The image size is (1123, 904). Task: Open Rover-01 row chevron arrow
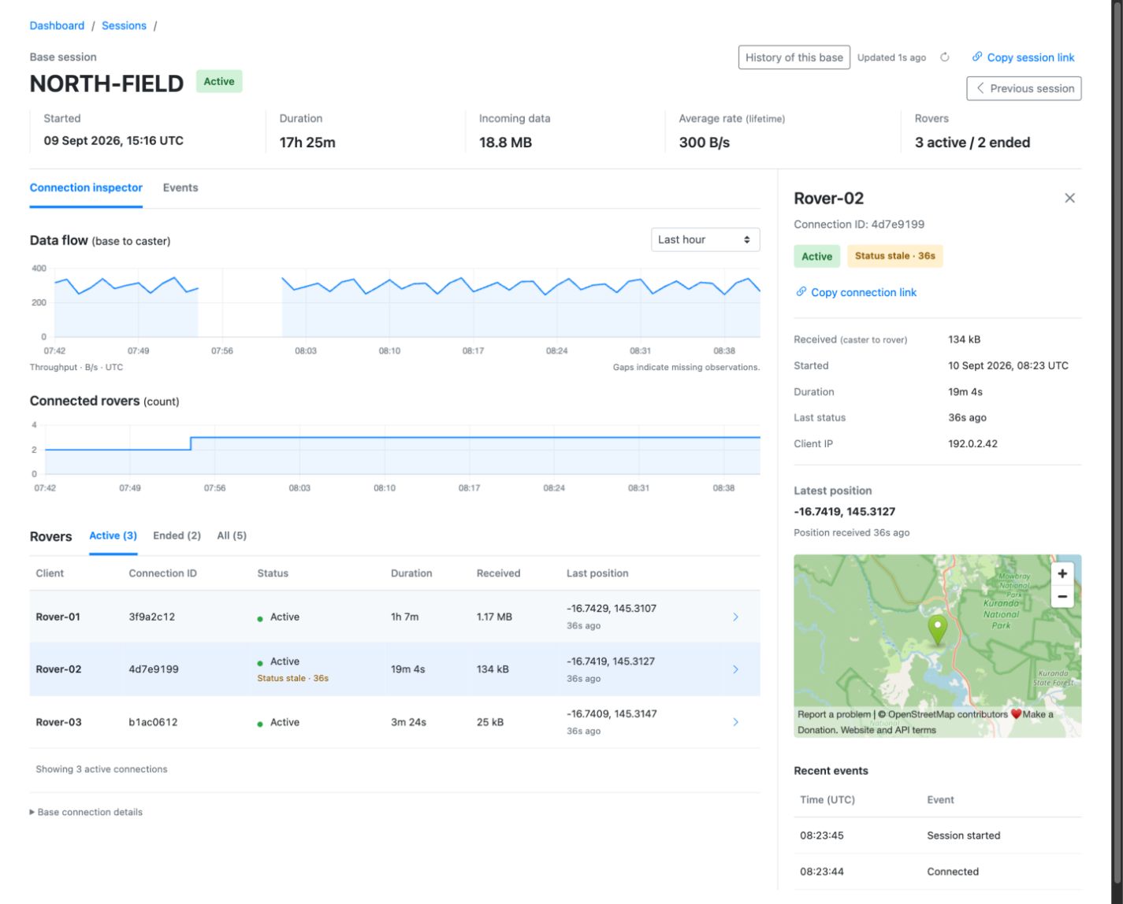pos(735,617)
